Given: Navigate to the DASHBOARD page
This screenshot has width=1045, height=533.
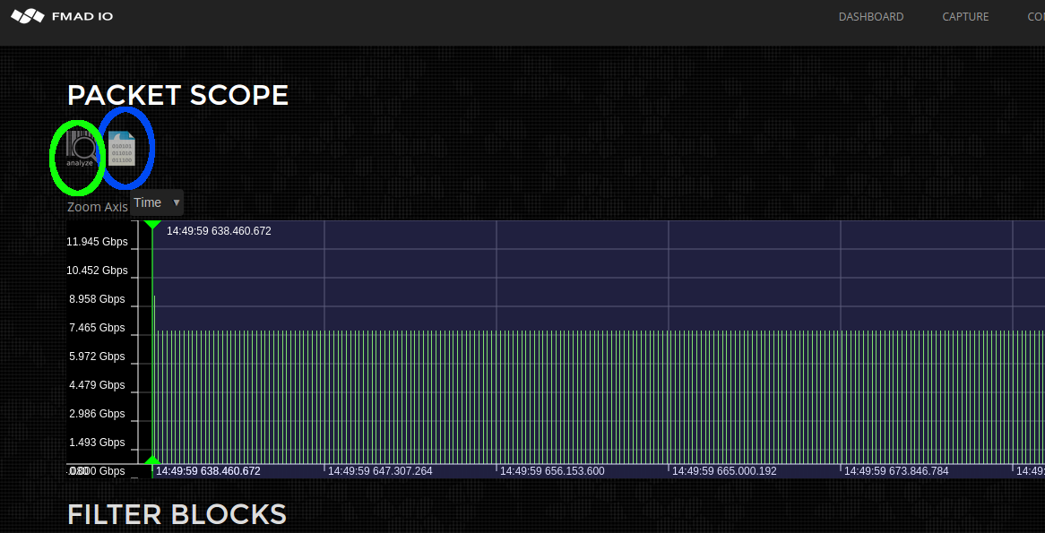Looking at the screenshot, I should click(870, 16).
